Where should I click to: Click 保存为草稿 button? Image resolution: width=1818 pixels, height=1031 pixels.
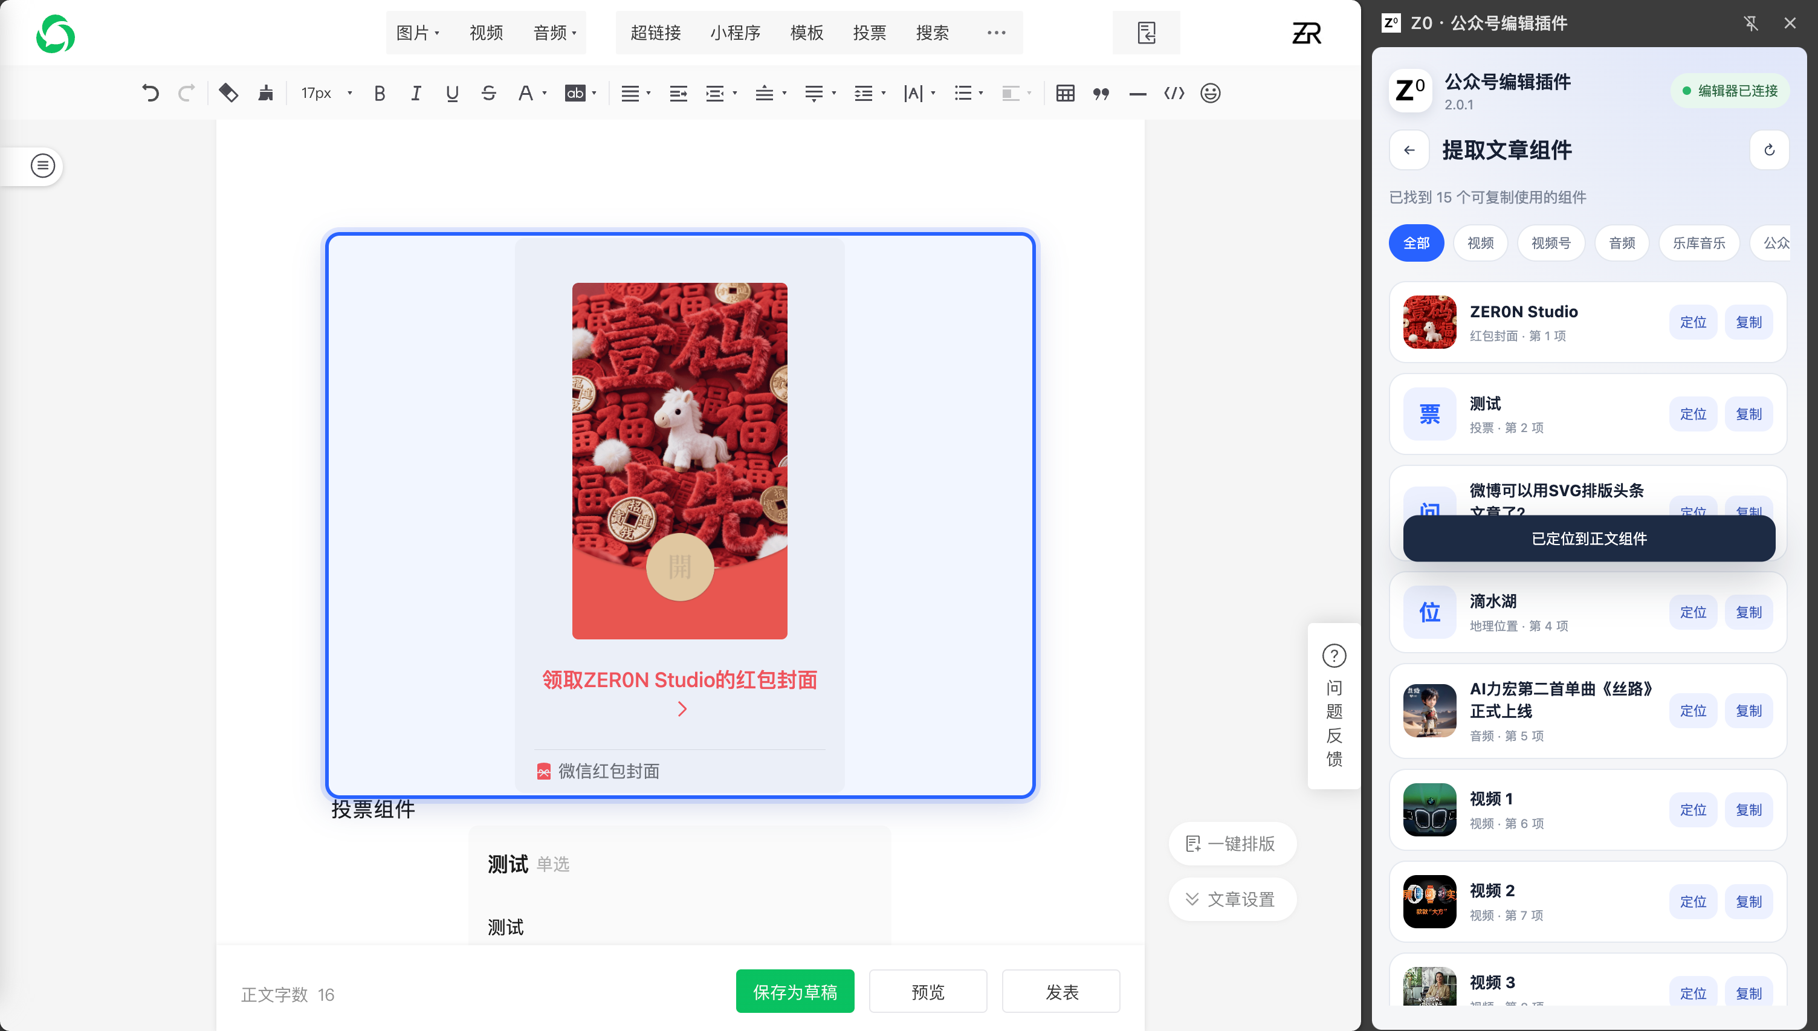(x=795, y=991)
